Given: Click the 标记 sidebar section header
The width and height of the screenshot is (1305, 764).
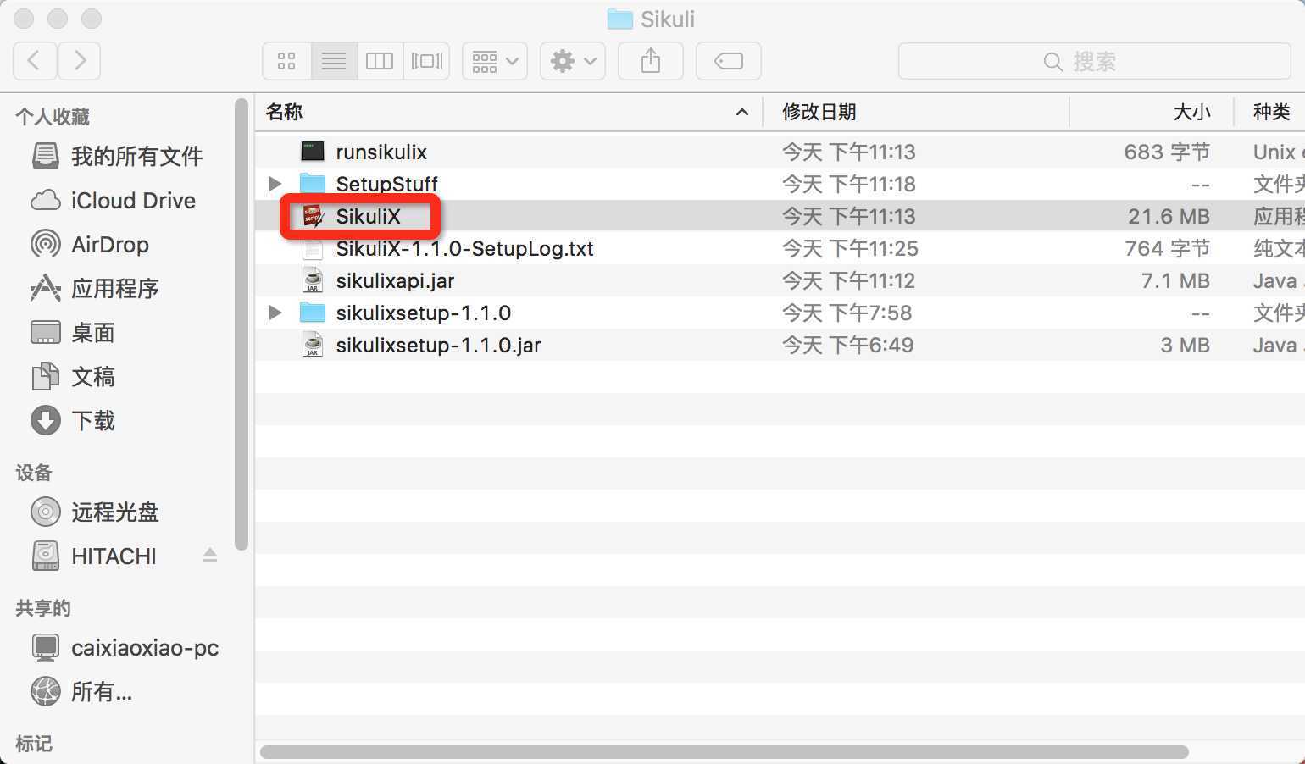Looking at the screenshot, I should (x=34, y=744).
